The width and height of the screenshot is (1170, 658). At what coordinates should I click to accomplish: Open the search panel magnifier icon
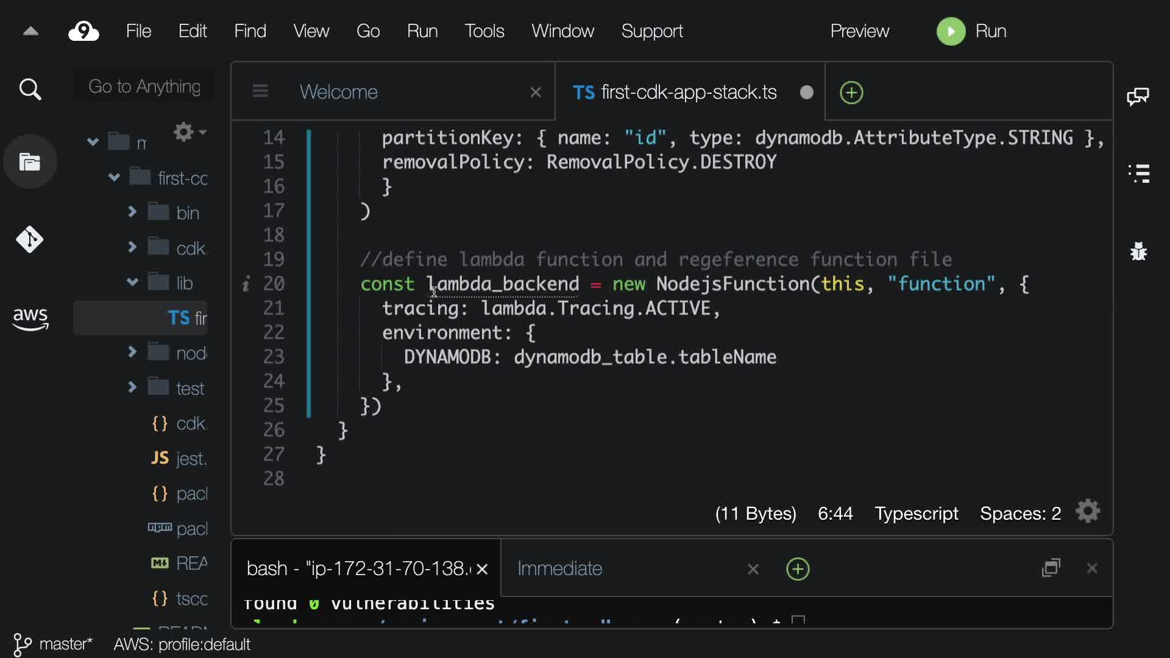(30, 90)
